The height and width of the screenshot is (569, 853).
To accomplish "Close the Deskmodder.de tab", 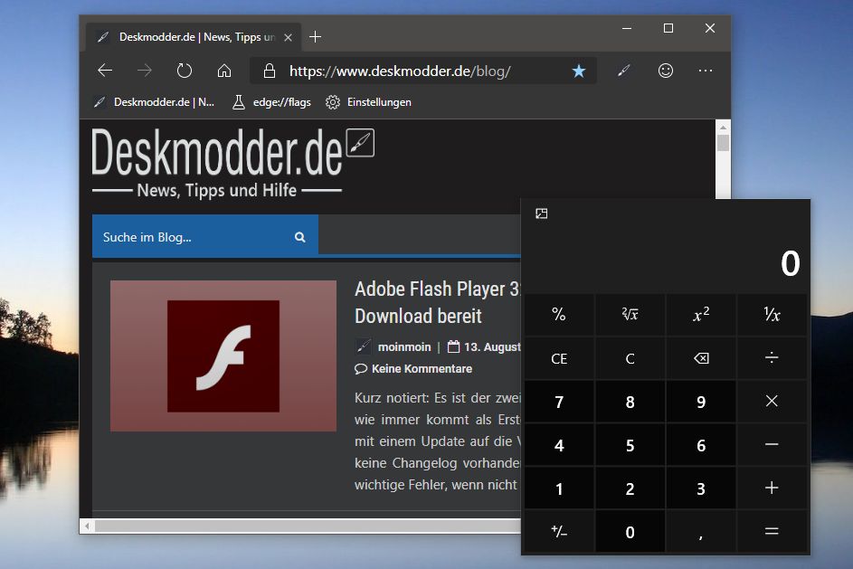I will pos(289,37).
